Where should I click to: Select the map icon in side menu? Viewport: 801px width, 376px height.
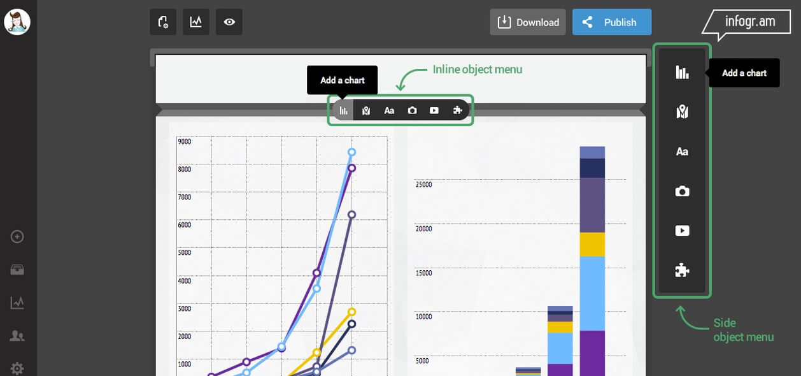point(682,112)
